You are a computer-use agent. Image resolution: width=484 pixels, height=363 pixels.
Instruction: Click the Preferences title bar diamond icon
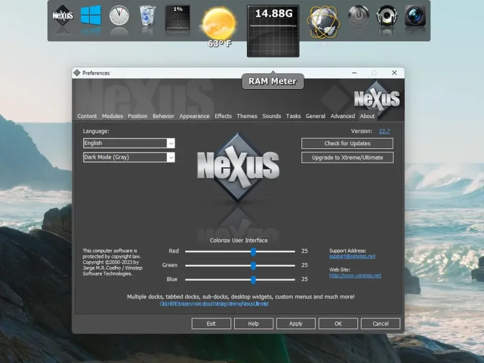pyautogui.click(x=77, y=73)
